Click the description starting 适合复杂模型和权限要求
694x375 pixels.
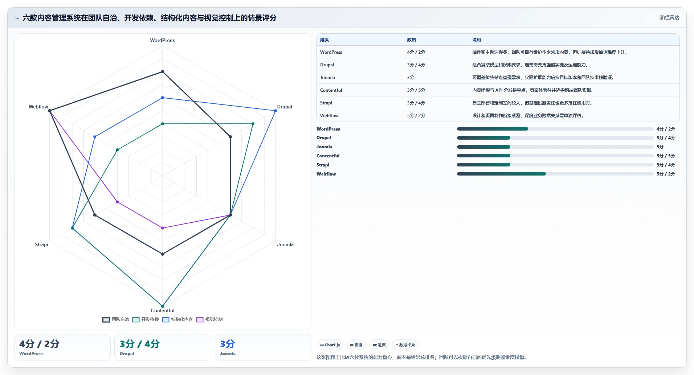click(531, 65)
